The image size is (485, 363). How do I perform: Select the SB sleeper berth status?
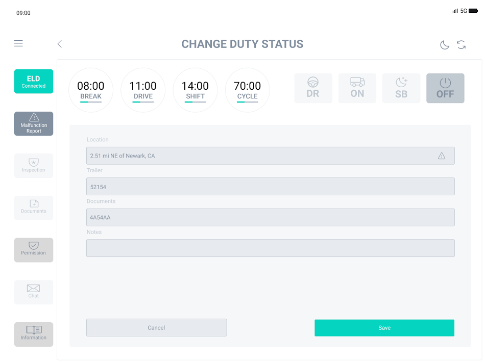[401, 88]
